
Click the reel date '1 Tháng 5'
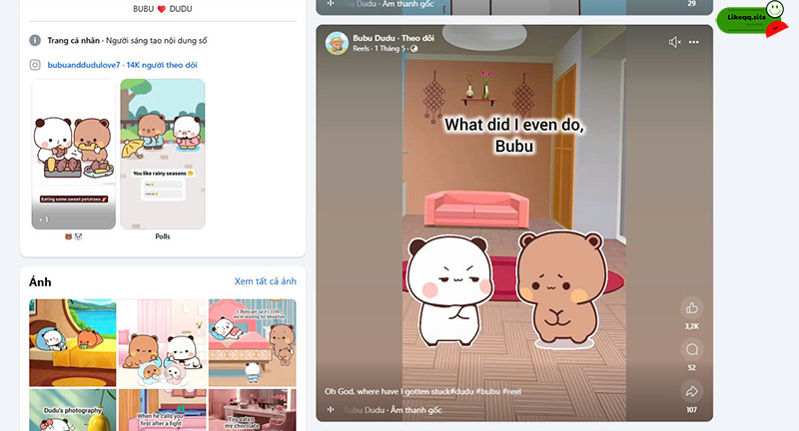click(391, 48)
